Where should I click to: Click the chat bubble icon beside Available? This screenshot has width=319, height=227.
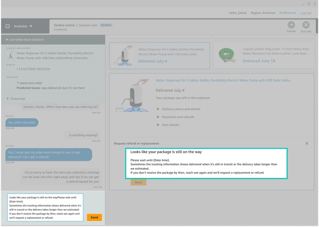(x=8, y=26)
